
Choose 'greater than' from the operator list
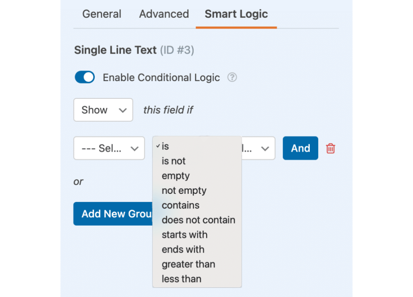188,264
